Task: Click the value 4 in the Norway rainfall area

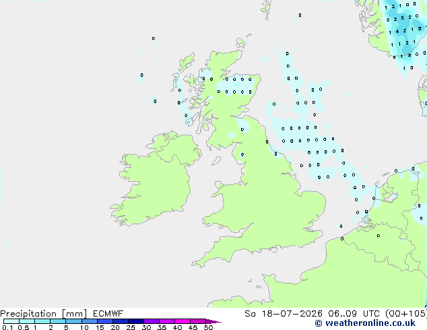Action: pyautogui.click(x=397, y=32)
